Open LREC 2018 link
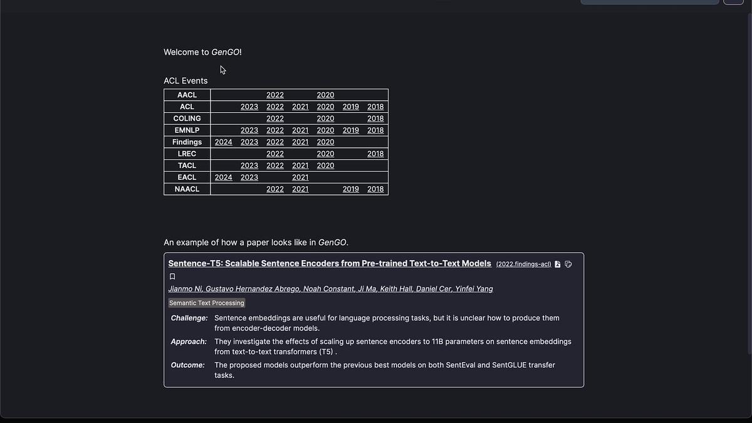Viewport: 752px width, 423px height. pyautogui.click(x=375, y=154)
